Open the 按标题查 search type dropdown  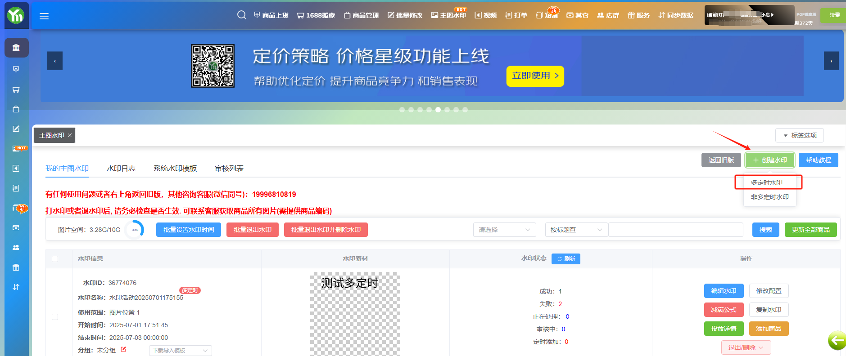tap(576, 230)
